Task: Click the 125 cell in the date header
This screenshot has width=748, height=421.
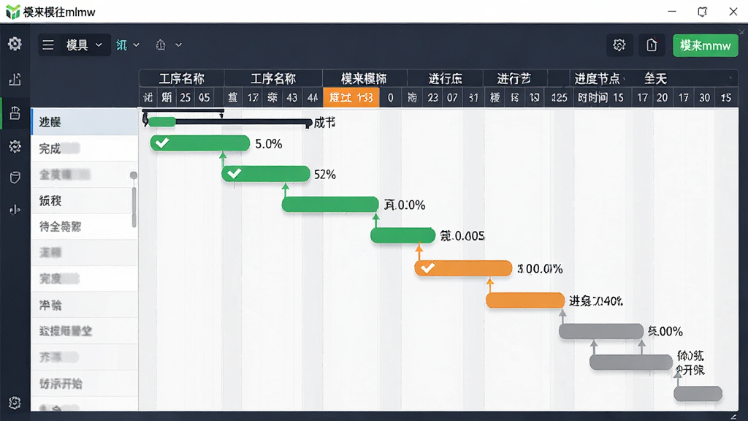Action: 559,98
